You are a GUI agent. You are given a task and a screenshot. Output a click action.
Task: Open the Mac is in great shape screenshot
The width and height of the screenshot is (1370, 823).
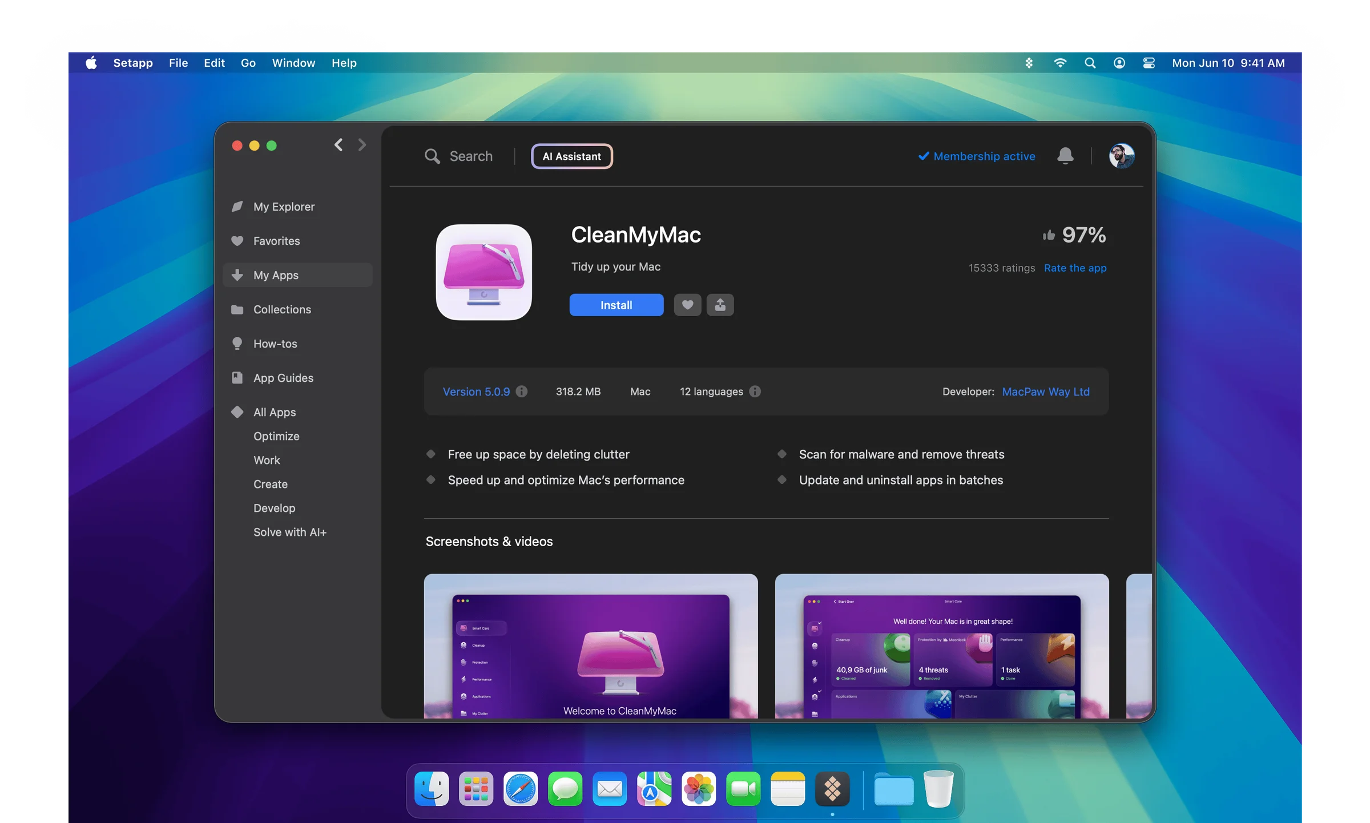(x=942, y=646)
